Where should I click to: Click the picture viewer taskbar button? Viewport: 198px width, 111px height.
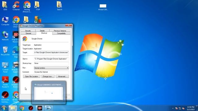pos(49,108)
